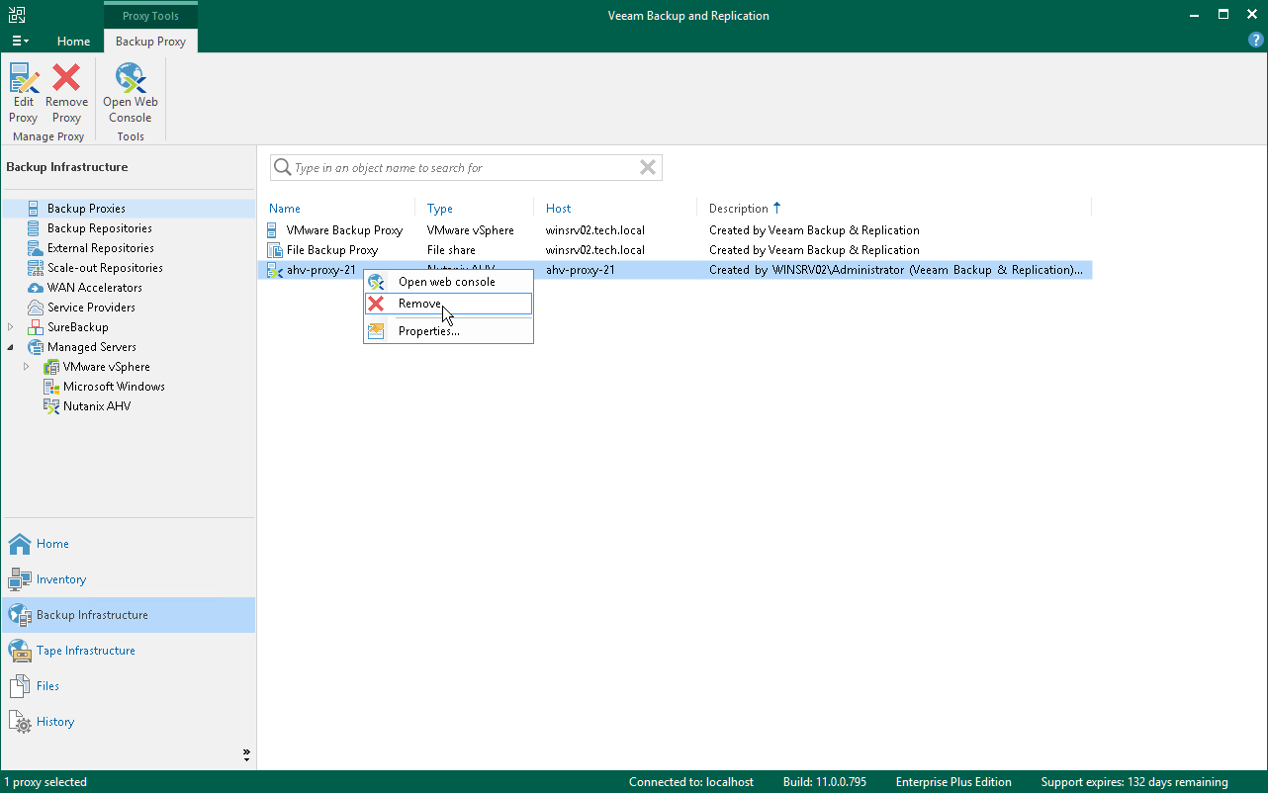This screenshot has width=1268, height=793.
Task: Click the SureBackup tree icon
Action: coord(34,327)
